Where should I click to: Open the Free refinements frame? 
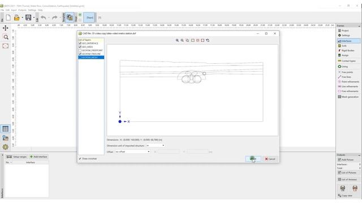coord(348,91)
